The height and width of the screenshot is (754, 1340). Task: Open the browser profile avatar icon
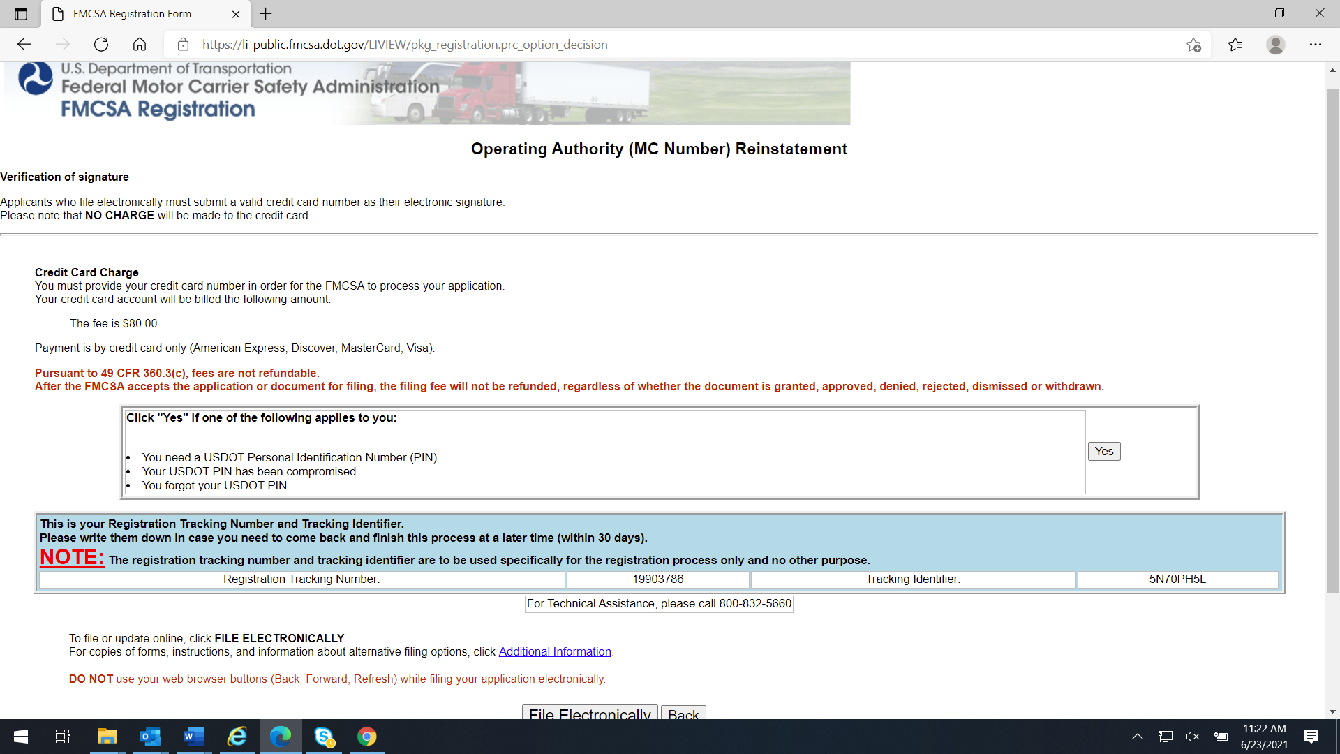1275,45
